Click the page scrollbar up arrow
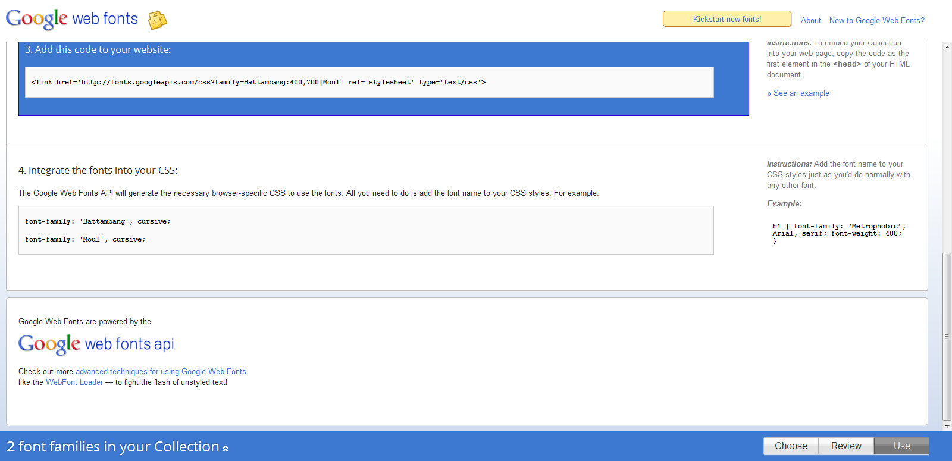Viewport: 952px width, 461px height. pos(947,46)
